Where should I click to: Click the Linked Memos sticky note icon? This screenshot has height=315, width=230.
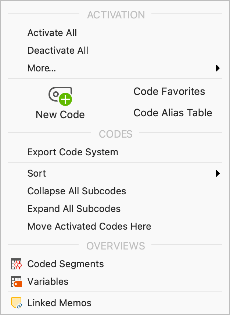tap(17, 303)
